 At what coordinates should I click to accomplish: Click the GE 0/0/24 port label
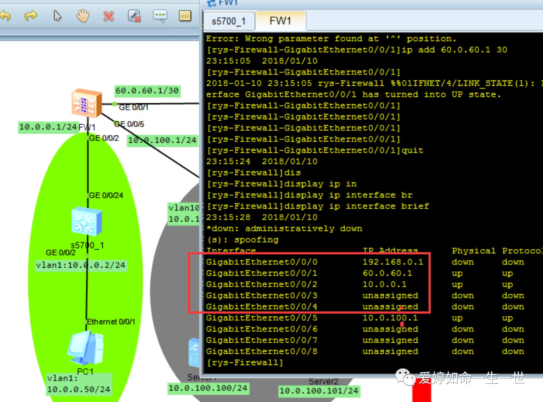point(106,195)
